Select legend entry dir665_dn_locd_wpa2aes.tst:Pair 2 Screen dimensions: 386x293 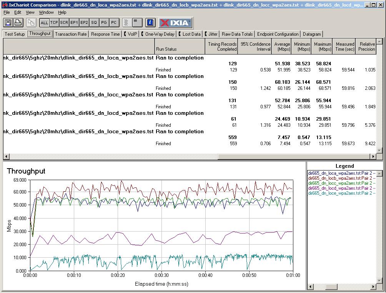click(x=342, y=188)
